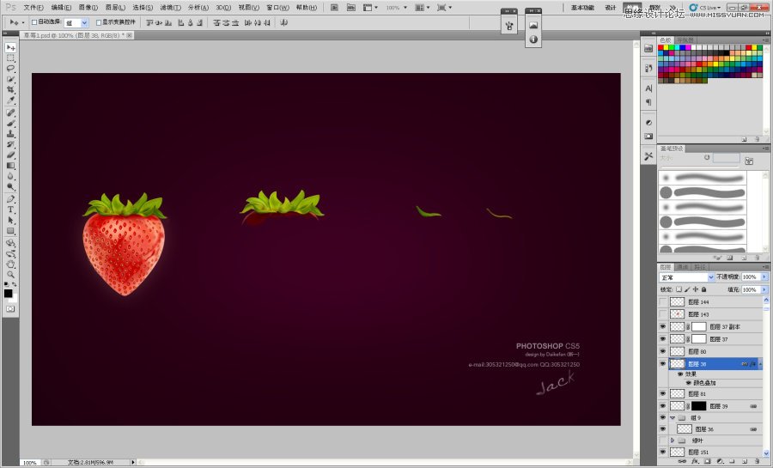
Task: Select the Move tool
Action: [x=11, y=47]
